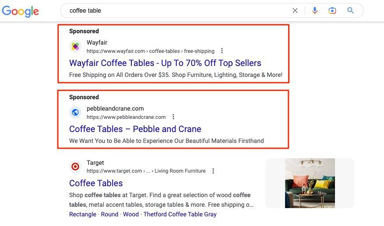
Task: Follow the Wood sitelink under Target
Action: 130,214
